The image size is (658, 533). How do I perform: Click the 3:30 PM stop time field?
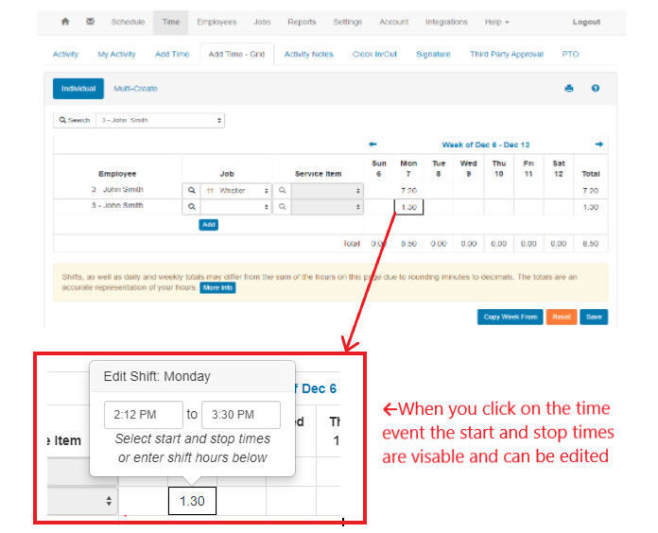pyautogui.click(x=241, y=415)
